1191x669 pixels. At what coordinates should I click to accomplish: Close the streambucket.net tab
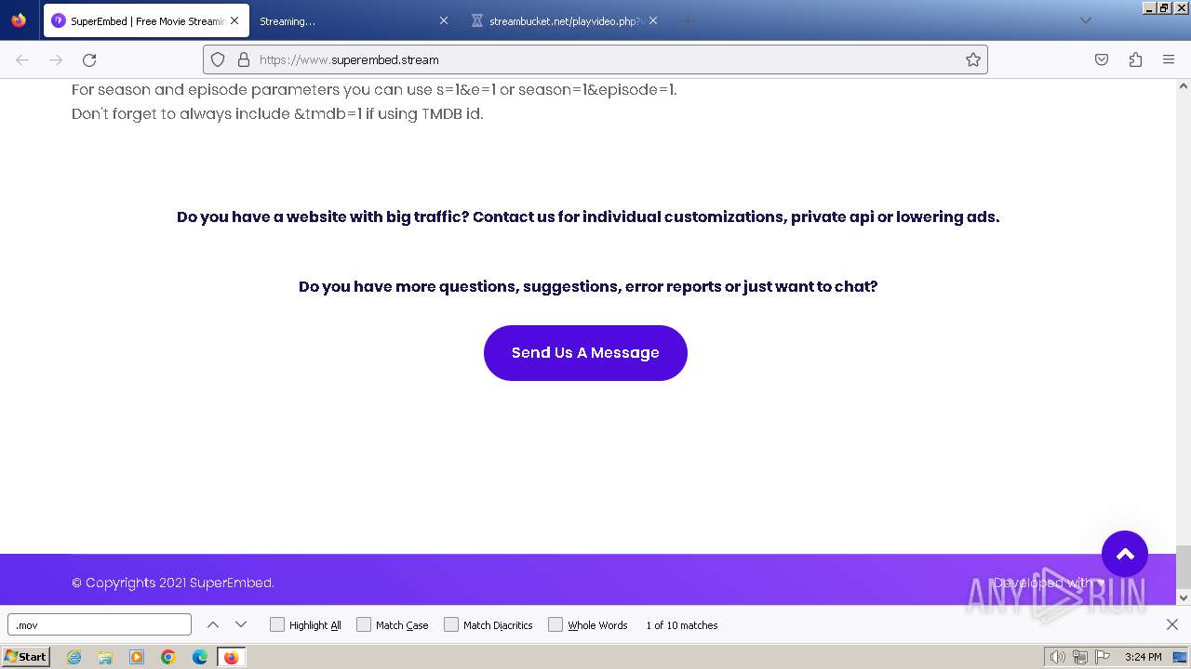click(x=652, y=20)
